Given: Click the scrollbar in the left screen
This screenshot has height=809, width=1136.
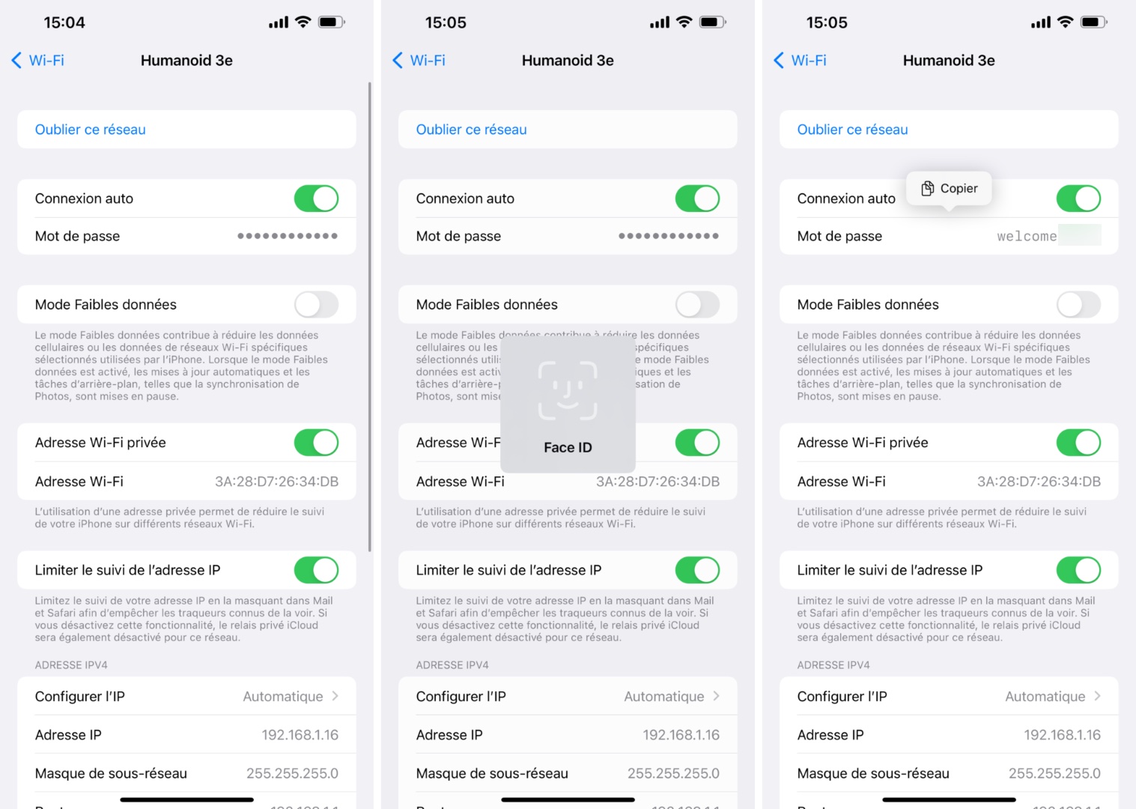Looking at the screenshot, I should pyautogui.click(x=369, y=317).
